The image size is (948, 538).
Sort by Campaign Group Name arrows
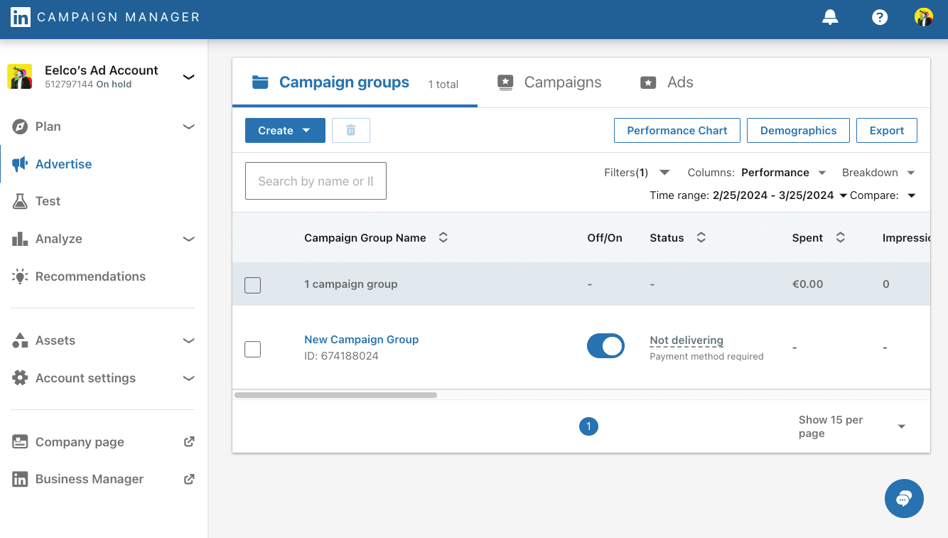(443, 238)
